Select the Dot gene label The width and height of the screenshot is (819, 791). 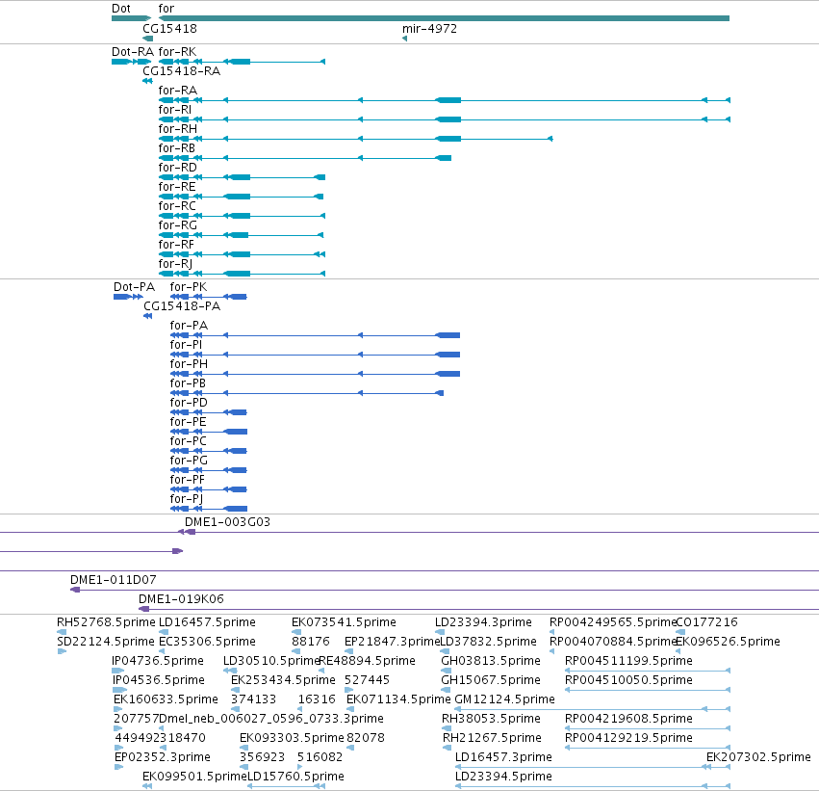[121, 9]
